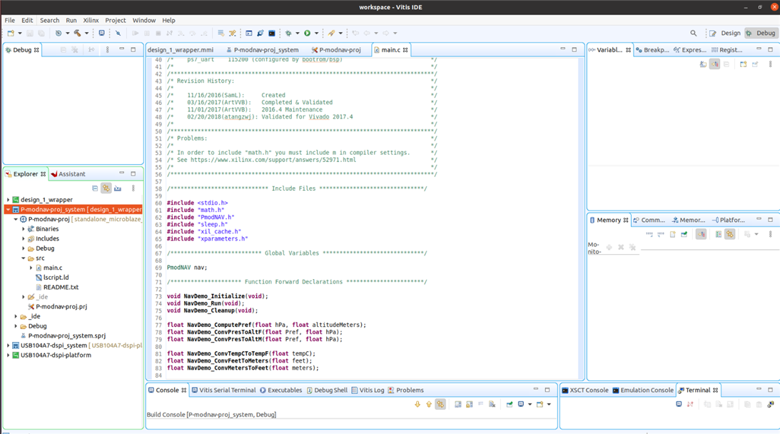Expand the USB104A7-dspi-platform node
This screenshot has height=434, width=780.
click(x=8, y=355)
